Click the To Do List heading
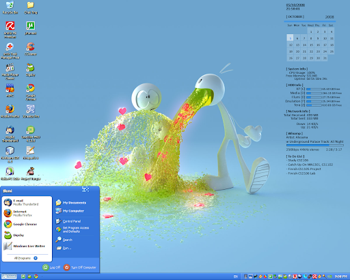The width and height of the screenshot is (350, 280). pyautogui.click(x=295, y=156)
